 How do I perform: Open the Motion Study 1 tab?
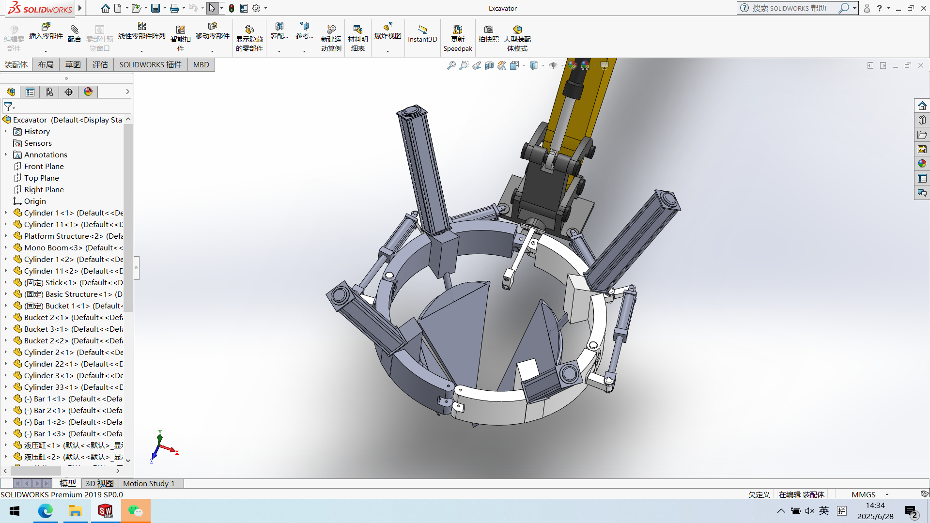click(148, 483)
